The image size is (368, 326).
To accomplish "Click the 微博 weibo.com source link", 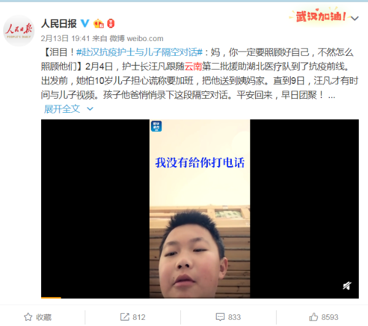I will pyautogui.click(x=136, y=39).
